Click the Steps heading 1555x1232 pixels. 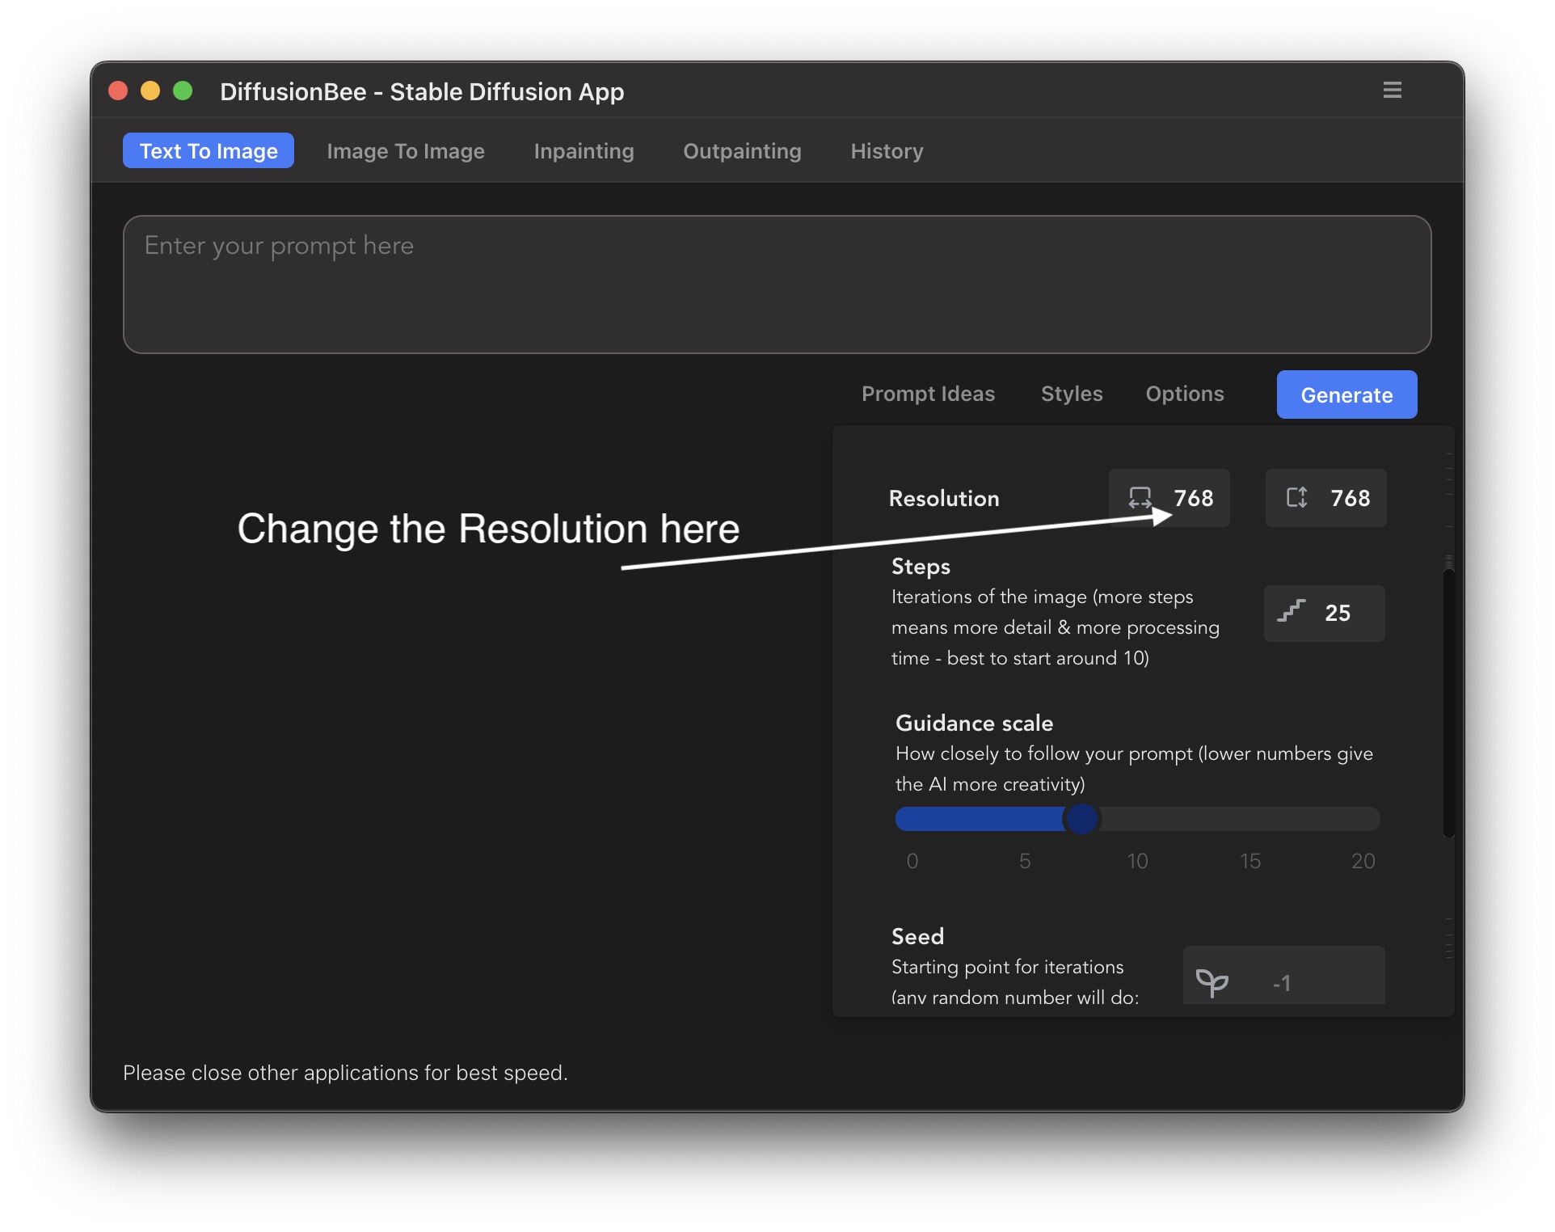[x=921, y=566]
